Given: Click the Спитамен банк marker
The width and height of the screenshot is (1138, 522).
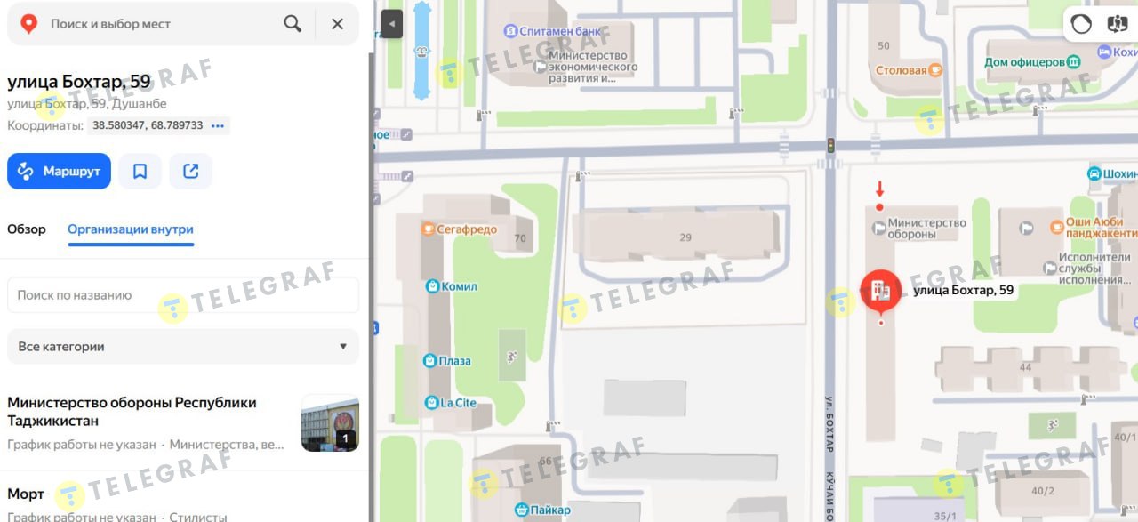Looking at the screenshot, I should pyautogui.click(x=510, y=31).
